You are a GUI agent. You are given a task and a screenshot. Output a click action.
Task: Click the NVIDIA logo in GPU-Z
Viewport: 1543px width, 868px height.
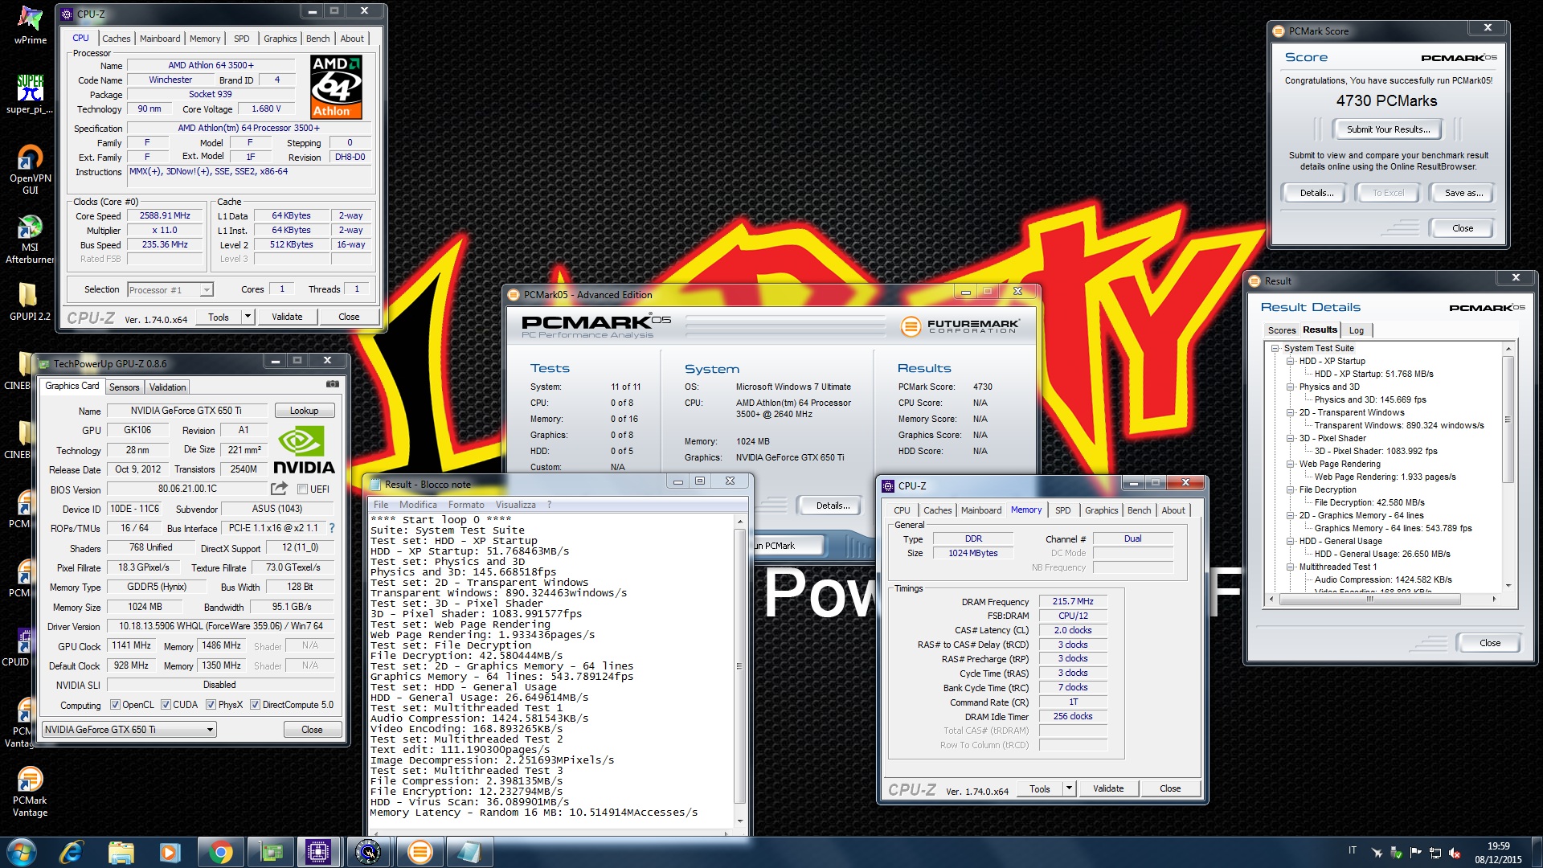(304, 450)
